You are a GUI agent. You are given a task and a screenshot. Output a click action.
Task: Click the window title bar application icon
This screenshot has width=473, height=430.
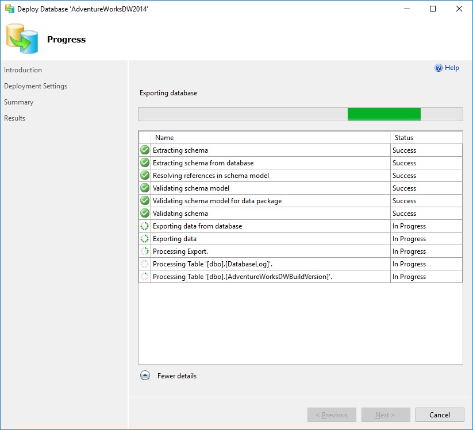tap(10, 9)
